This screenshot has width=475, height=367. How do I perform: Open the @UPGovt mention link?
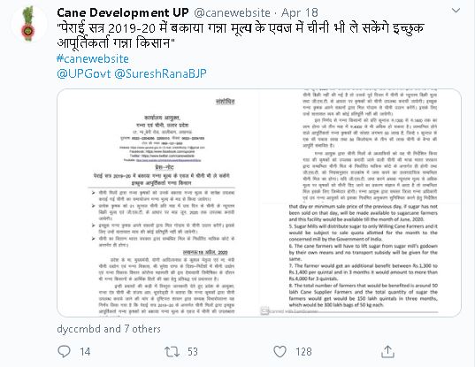(x=84, y=73)
